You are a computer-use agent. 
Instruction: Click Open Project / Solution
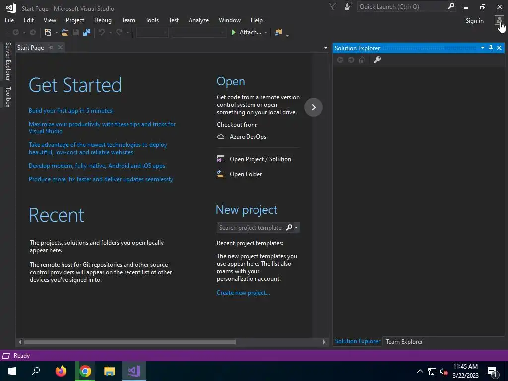pyautogui.click(x=254, y=159)
